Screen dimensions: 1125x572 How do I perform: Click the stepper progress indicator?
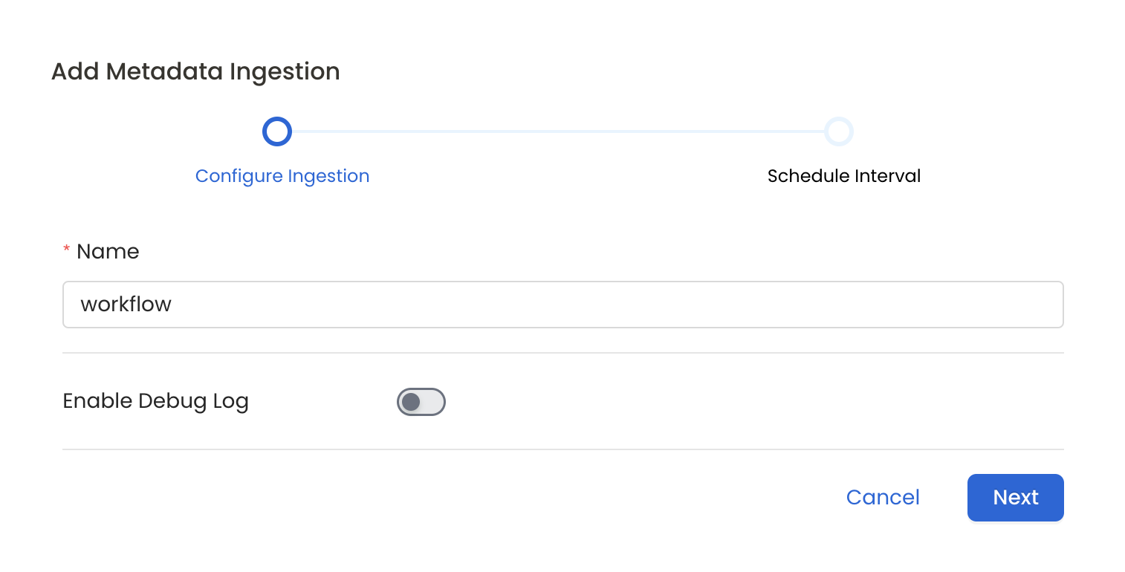coord(557,131)
